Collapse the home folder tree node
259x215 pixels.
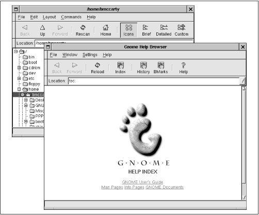[x=19, y=89]
